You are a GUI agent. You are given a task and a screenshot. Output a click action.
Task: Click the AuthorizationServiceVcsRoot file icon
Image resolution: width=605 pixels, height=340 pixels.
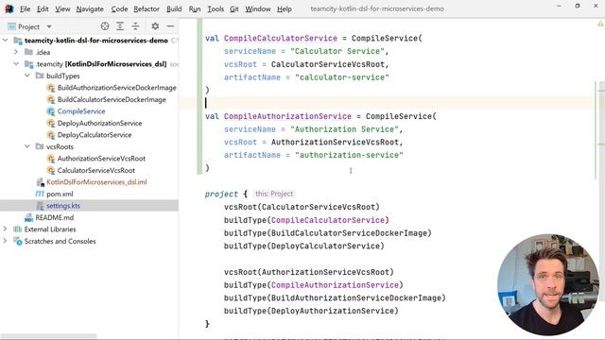pyautogui.click(x=50, y=159)
